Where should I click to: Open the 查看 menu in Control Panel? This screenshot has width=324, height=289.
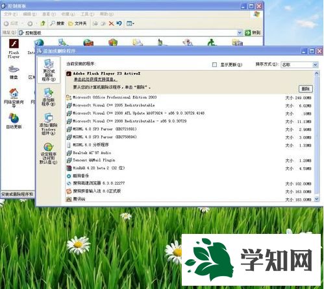[x=49, y=14]
